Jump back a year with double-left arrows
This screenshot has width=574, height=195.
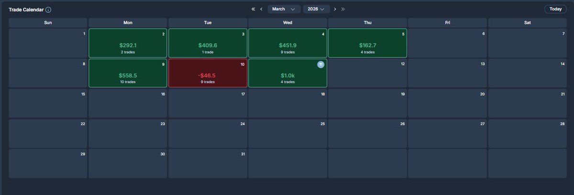point(253,9)
